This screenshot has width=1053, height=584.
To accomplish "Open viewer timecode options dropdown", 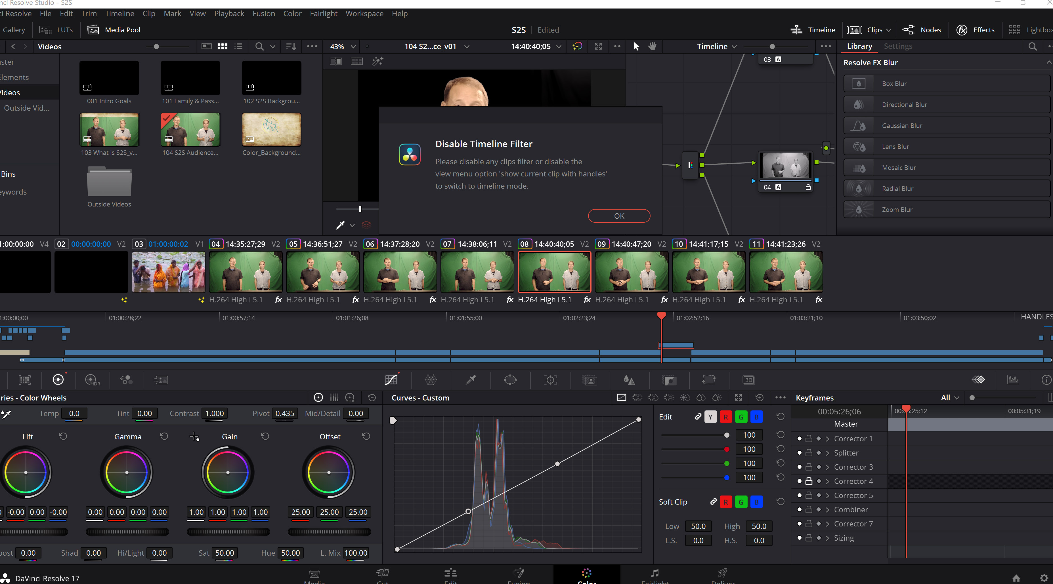I will 558,47.
